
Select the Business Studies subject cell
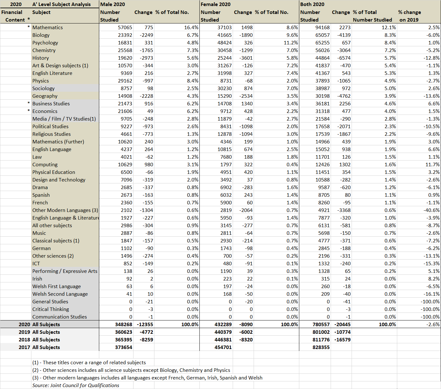click(51, 104)
